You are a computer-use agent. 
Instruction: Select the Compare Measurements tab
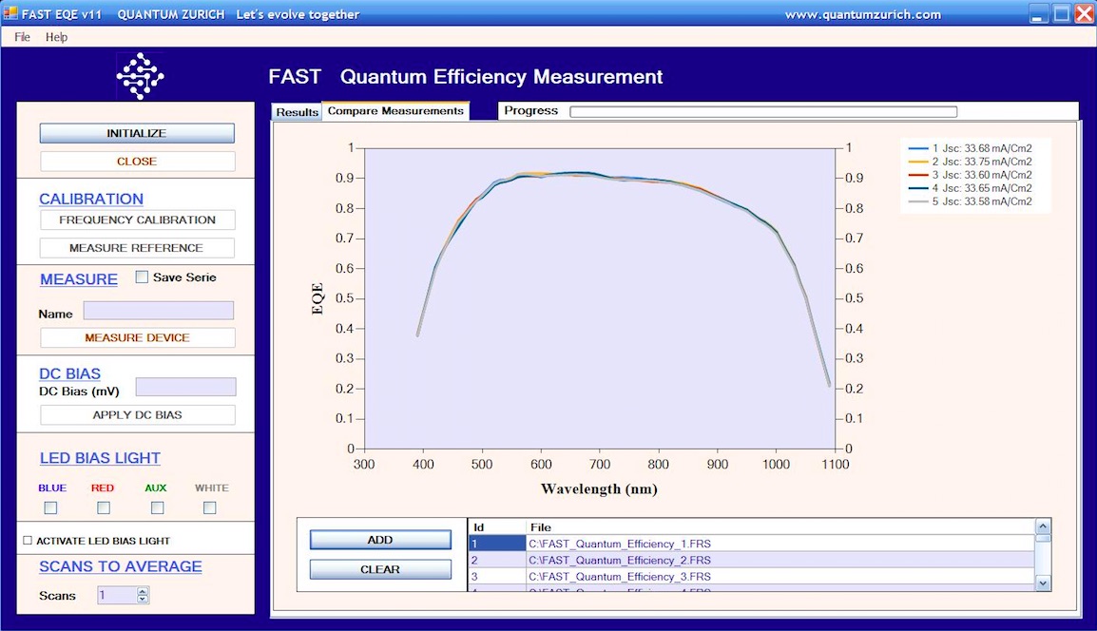tap(395, 110)
